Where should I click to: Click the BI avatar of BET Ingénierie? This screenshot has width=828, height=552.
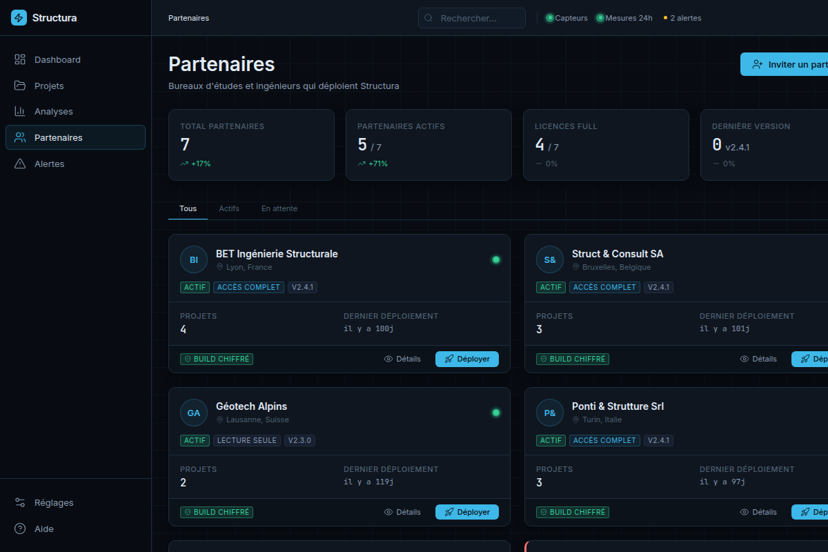[194, 260]
